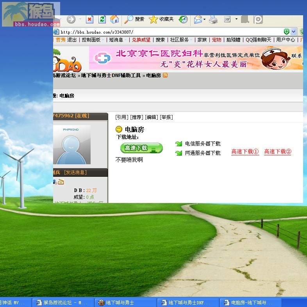The height and width of the screenshot is (307, 307).
Task: Click the gray circular P toolbar icon
Action: [258, 20]
